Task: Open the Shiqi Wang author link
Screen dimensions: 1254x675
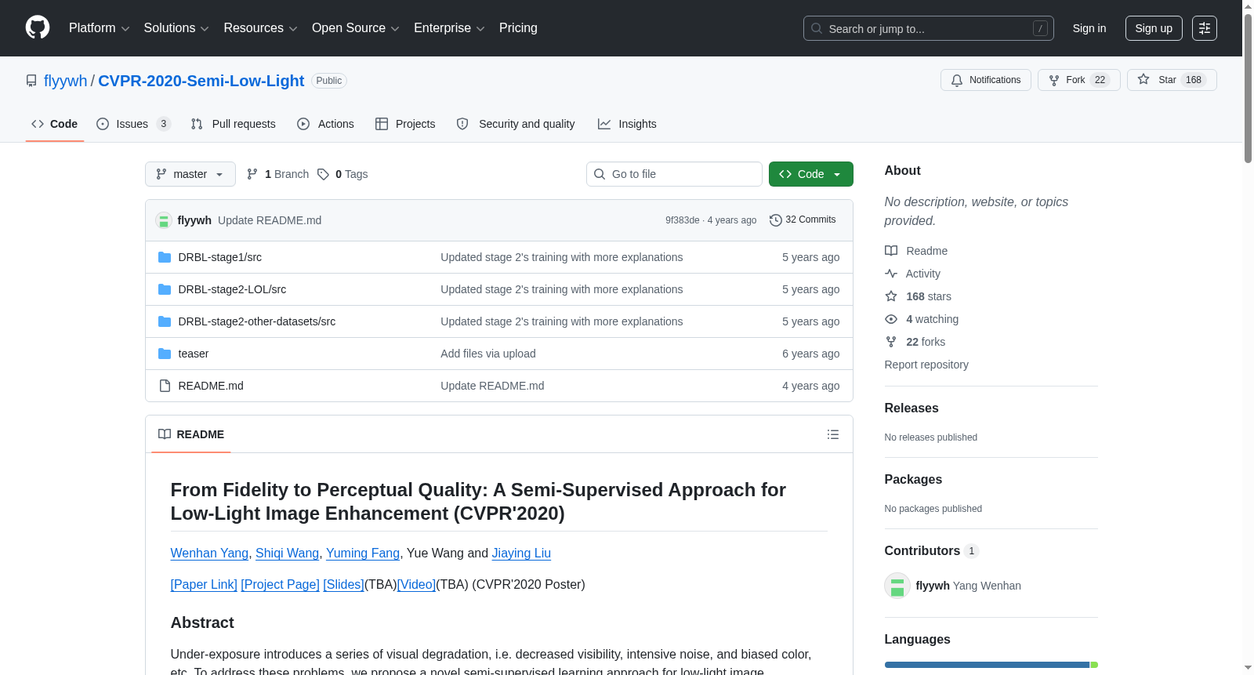Action: click(287, 553)
